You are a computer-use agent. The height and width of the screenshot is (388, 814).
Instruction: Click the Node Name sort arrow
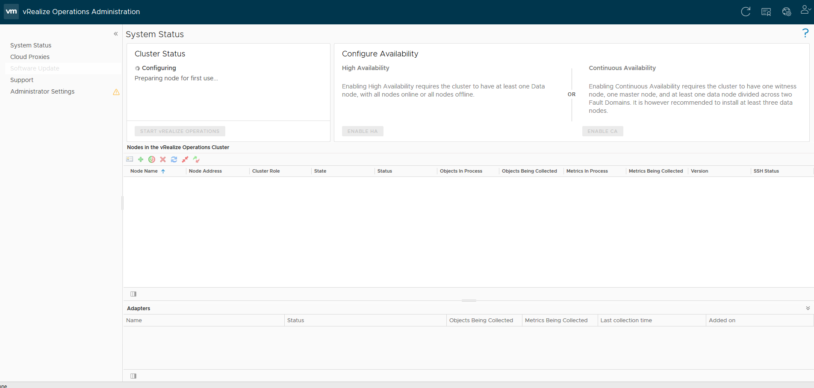point(163,171)
